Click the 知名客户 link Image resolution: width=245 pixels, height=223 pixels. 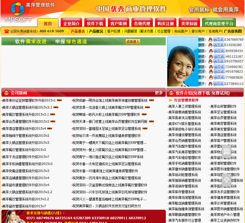181,31
